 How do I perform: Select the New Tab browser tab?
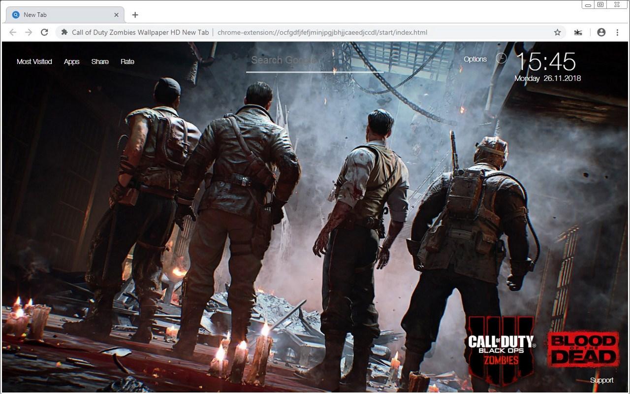65,15
